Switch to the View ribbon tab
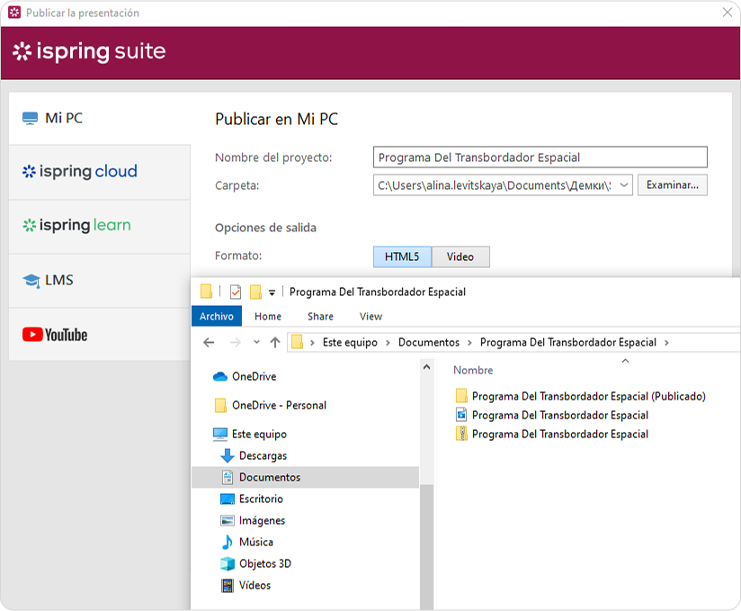Viewport: 741px width, 611px height. (370, 317)
